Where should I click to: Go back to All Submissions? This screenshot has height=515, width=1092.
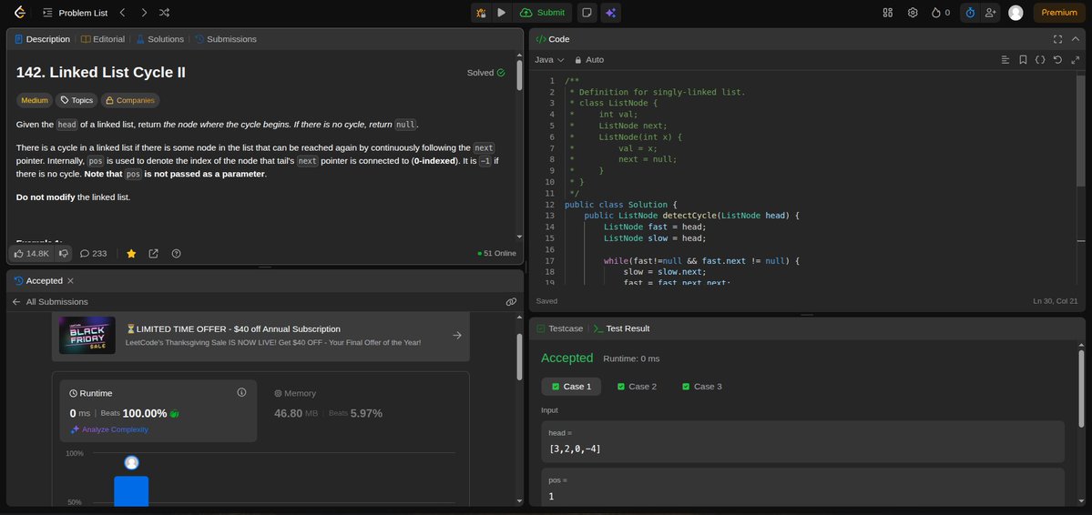50,301
